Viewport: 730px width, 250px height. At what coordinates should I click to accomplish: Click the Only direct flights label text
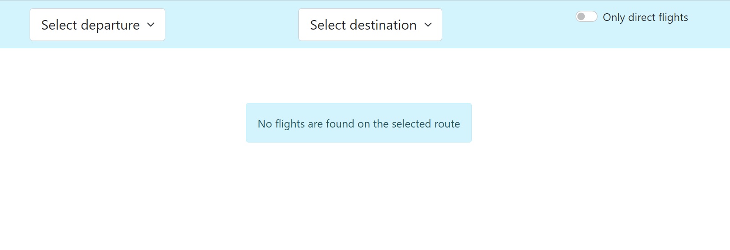point(645,17)
